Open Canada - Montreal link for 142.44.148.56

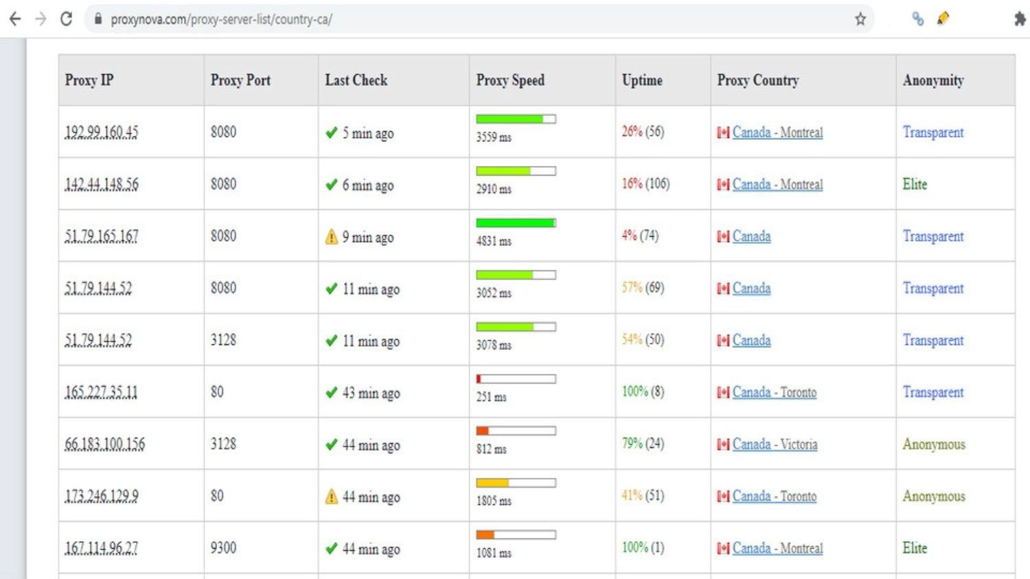(x=777, y=185)
